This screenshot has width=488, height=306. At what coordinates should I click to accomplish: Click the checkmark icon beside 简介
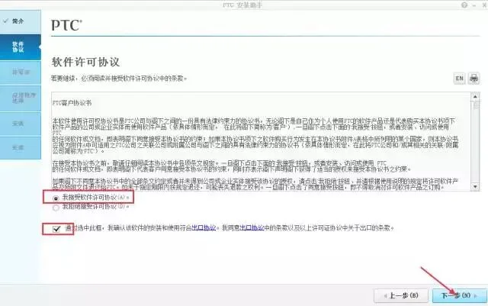pos(5,21)
